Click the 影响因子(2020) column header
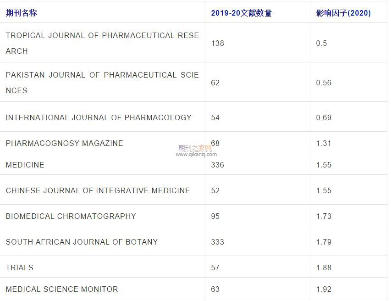The height and width of the screenshot is (301, 391). pos(341,12)
